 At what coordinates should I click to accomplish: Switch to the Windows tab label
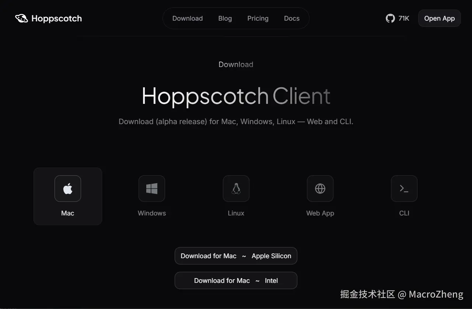[x=152, y=213]
